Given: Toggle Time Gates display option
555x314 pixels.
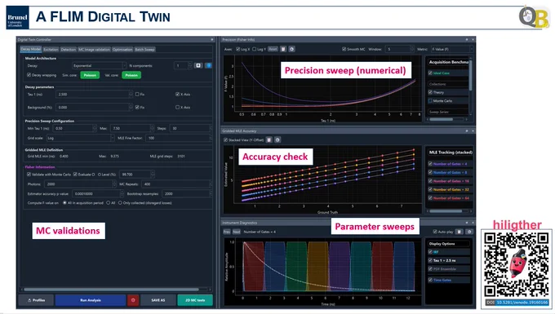Looking at the screenshot, I should [430, 280].
